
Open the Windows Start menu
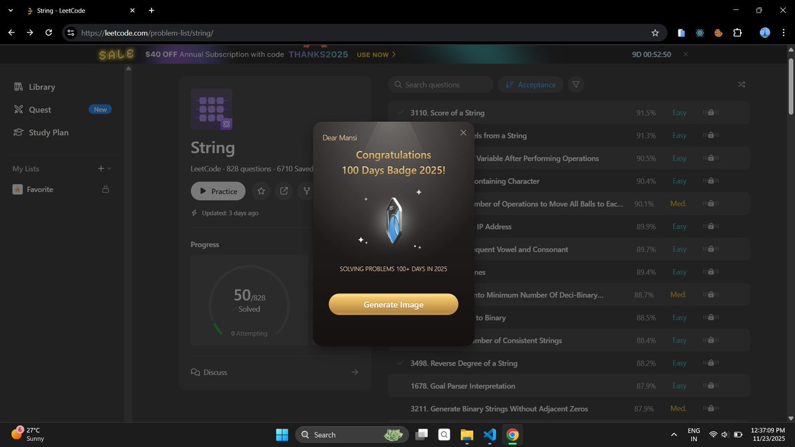282,434
